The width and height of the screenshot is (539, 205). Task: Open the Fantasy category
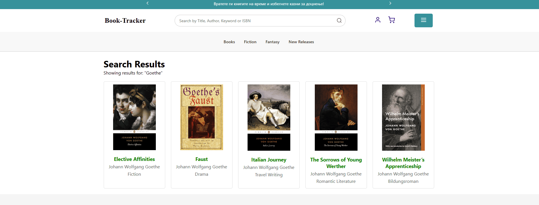tap(272, 42)
